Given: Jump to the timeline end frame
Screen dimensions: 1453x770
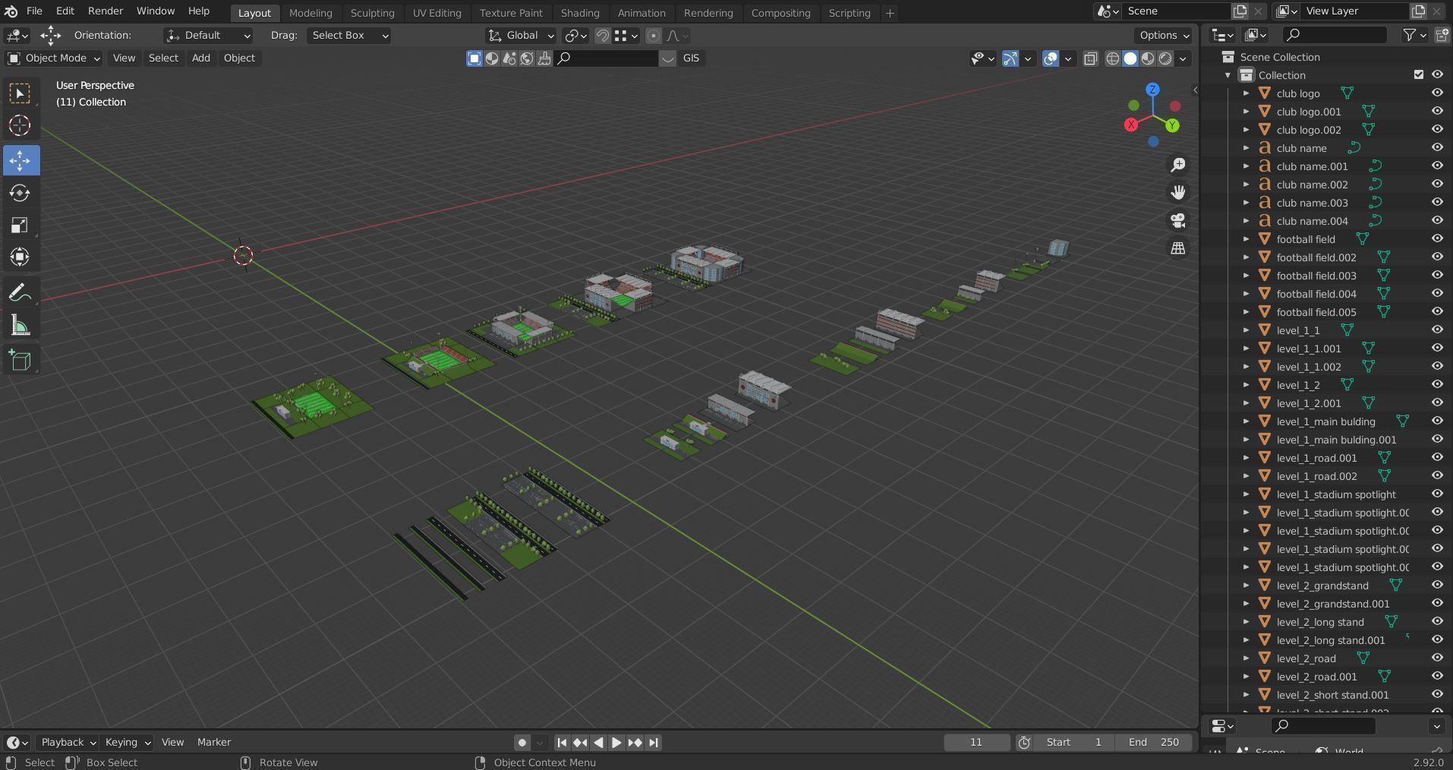Looking at the screenshot, I should 654,743.
